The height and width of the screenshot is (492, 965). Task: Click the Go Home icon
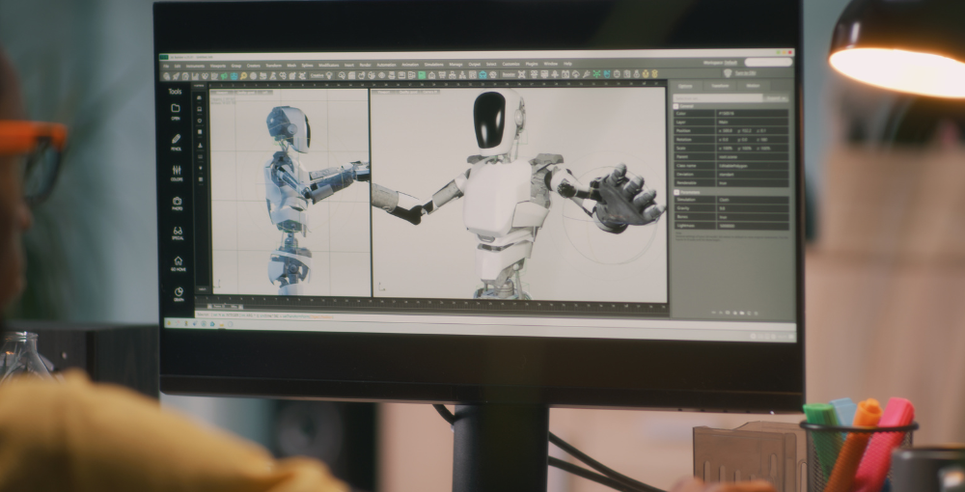pyautogui.click(x=178, y=262)
